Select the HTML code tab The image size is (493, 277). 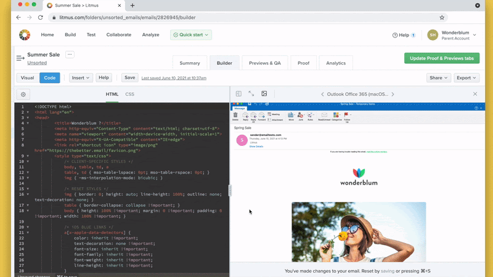pyautogui.click(x=112, y=94)
